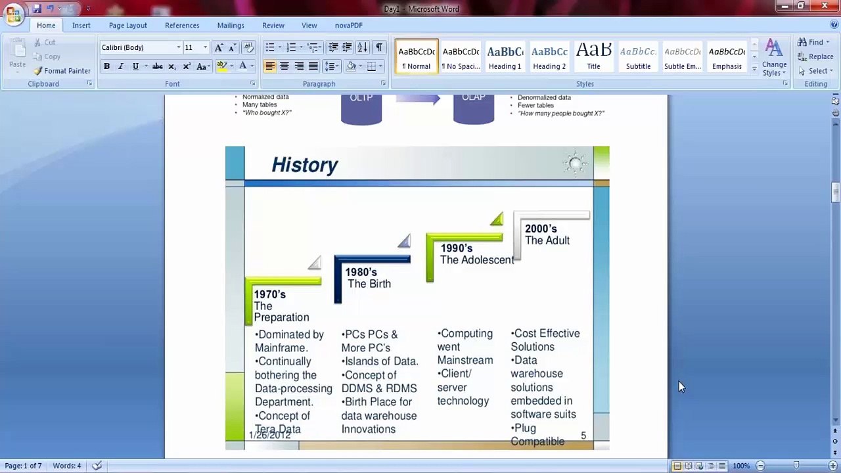Toggle Subscript formatting
The image size is (841, 473).
pos(172,66)
